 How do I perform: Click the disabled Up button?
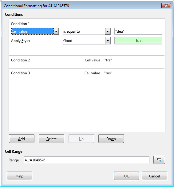point(81,139)
